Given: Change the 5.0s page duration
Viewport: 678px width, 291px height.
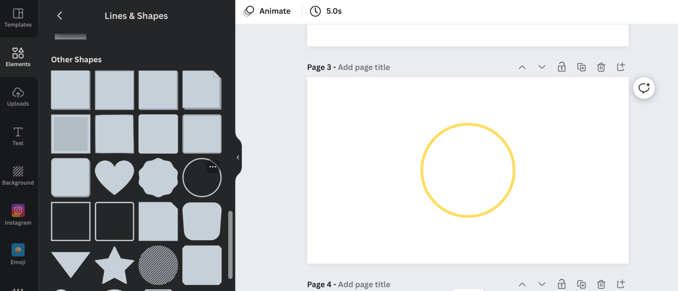Looking at the screenshot, I should click(x=326, y=11).
